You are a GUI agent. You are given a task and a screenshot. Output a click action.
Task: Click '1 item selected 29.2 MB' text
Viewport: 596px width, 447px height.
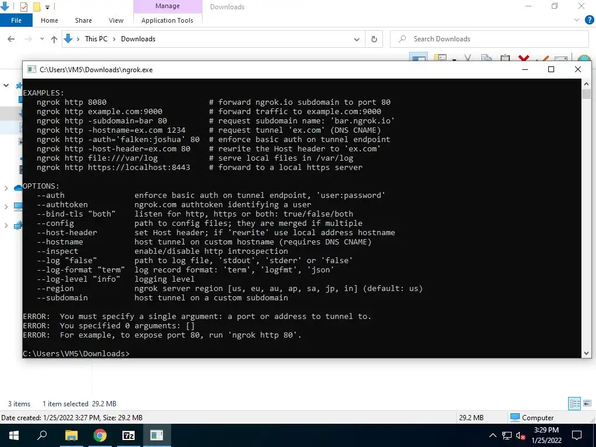point(79,404)
